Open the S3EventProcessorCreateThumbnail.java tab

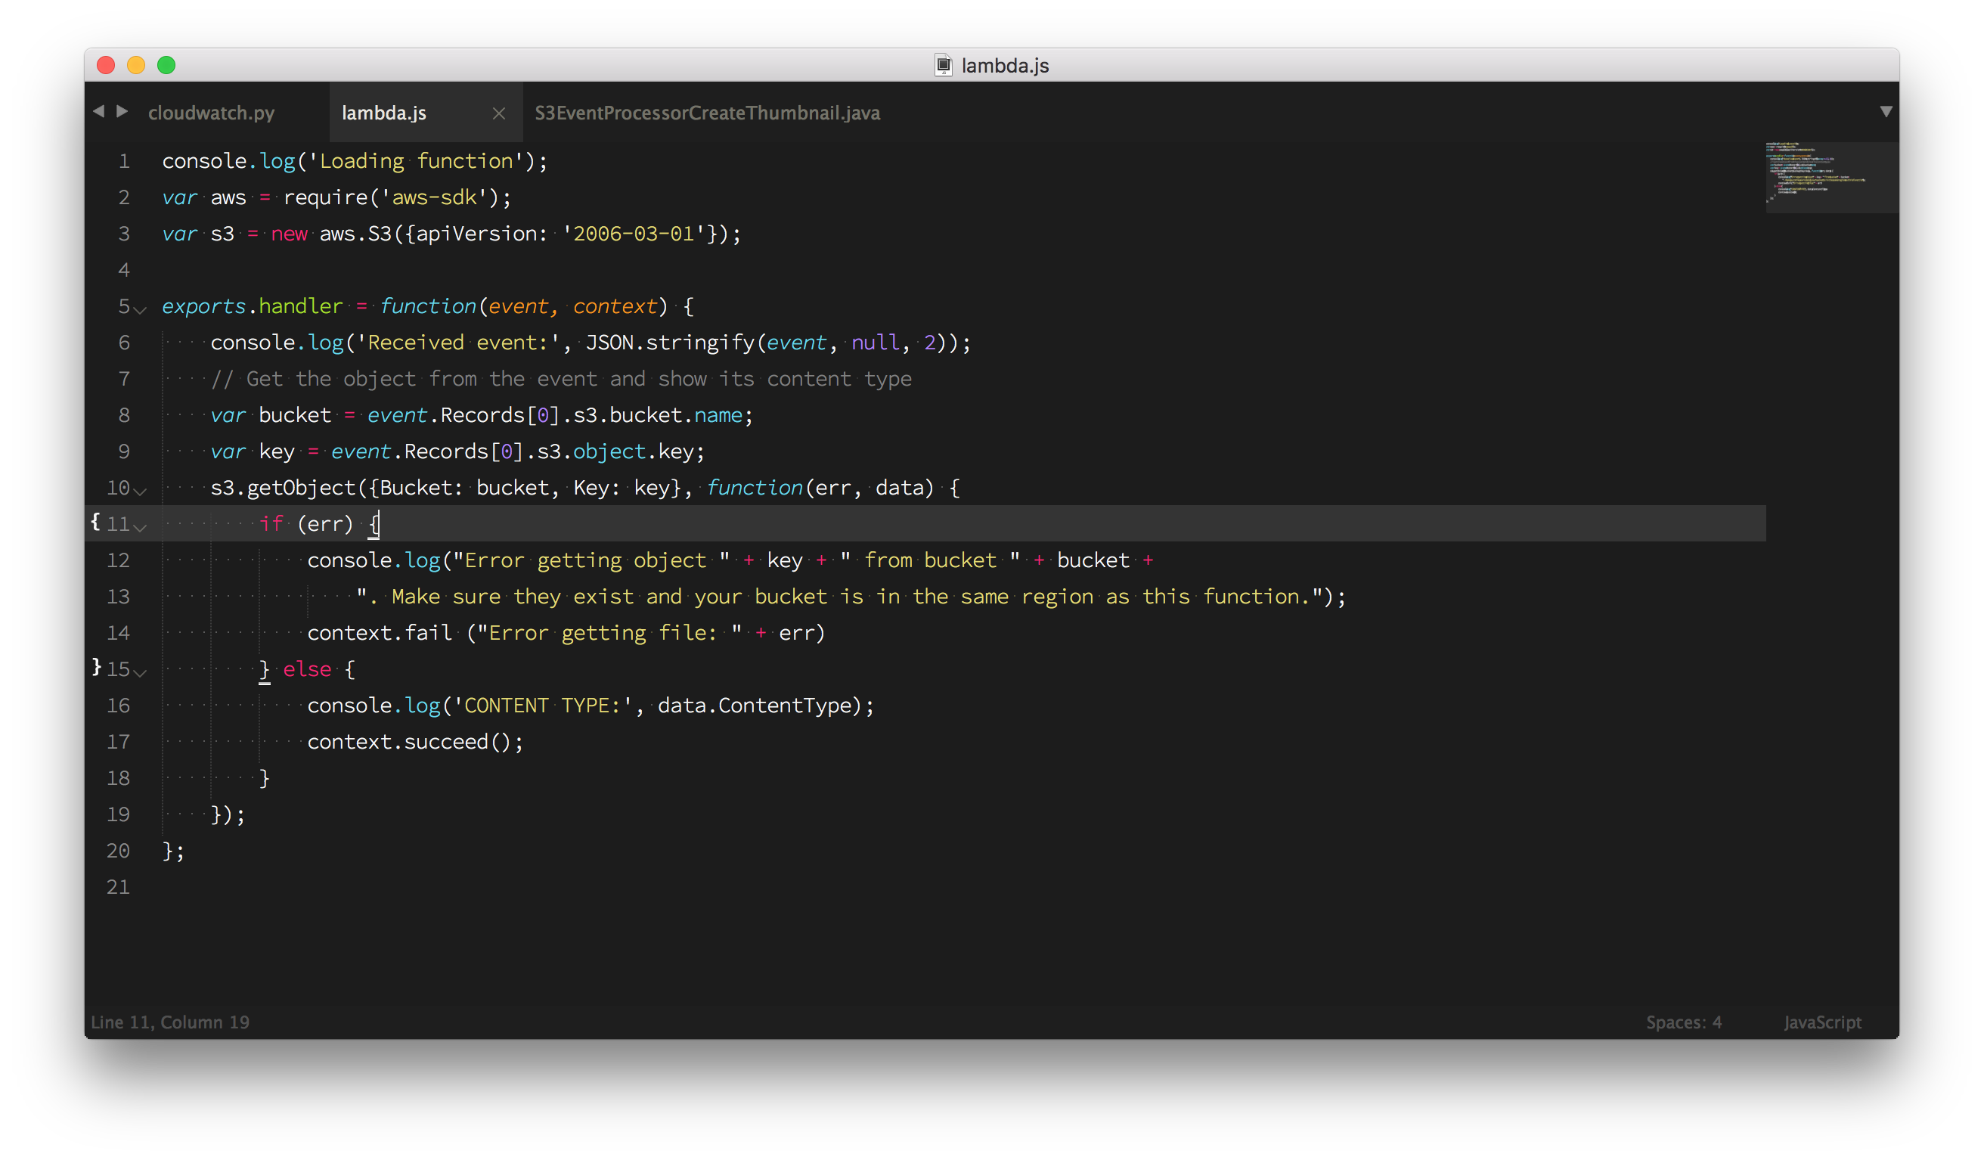point(707,113)
